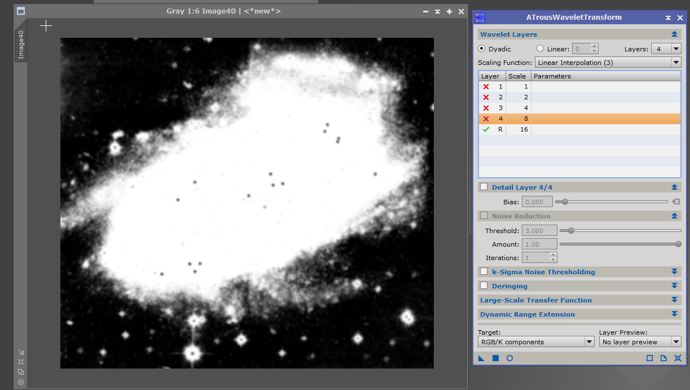The height and width of the screenshot is (390, 690).
Task: Expand the Deringing section
Action: (x=674, y=286)
